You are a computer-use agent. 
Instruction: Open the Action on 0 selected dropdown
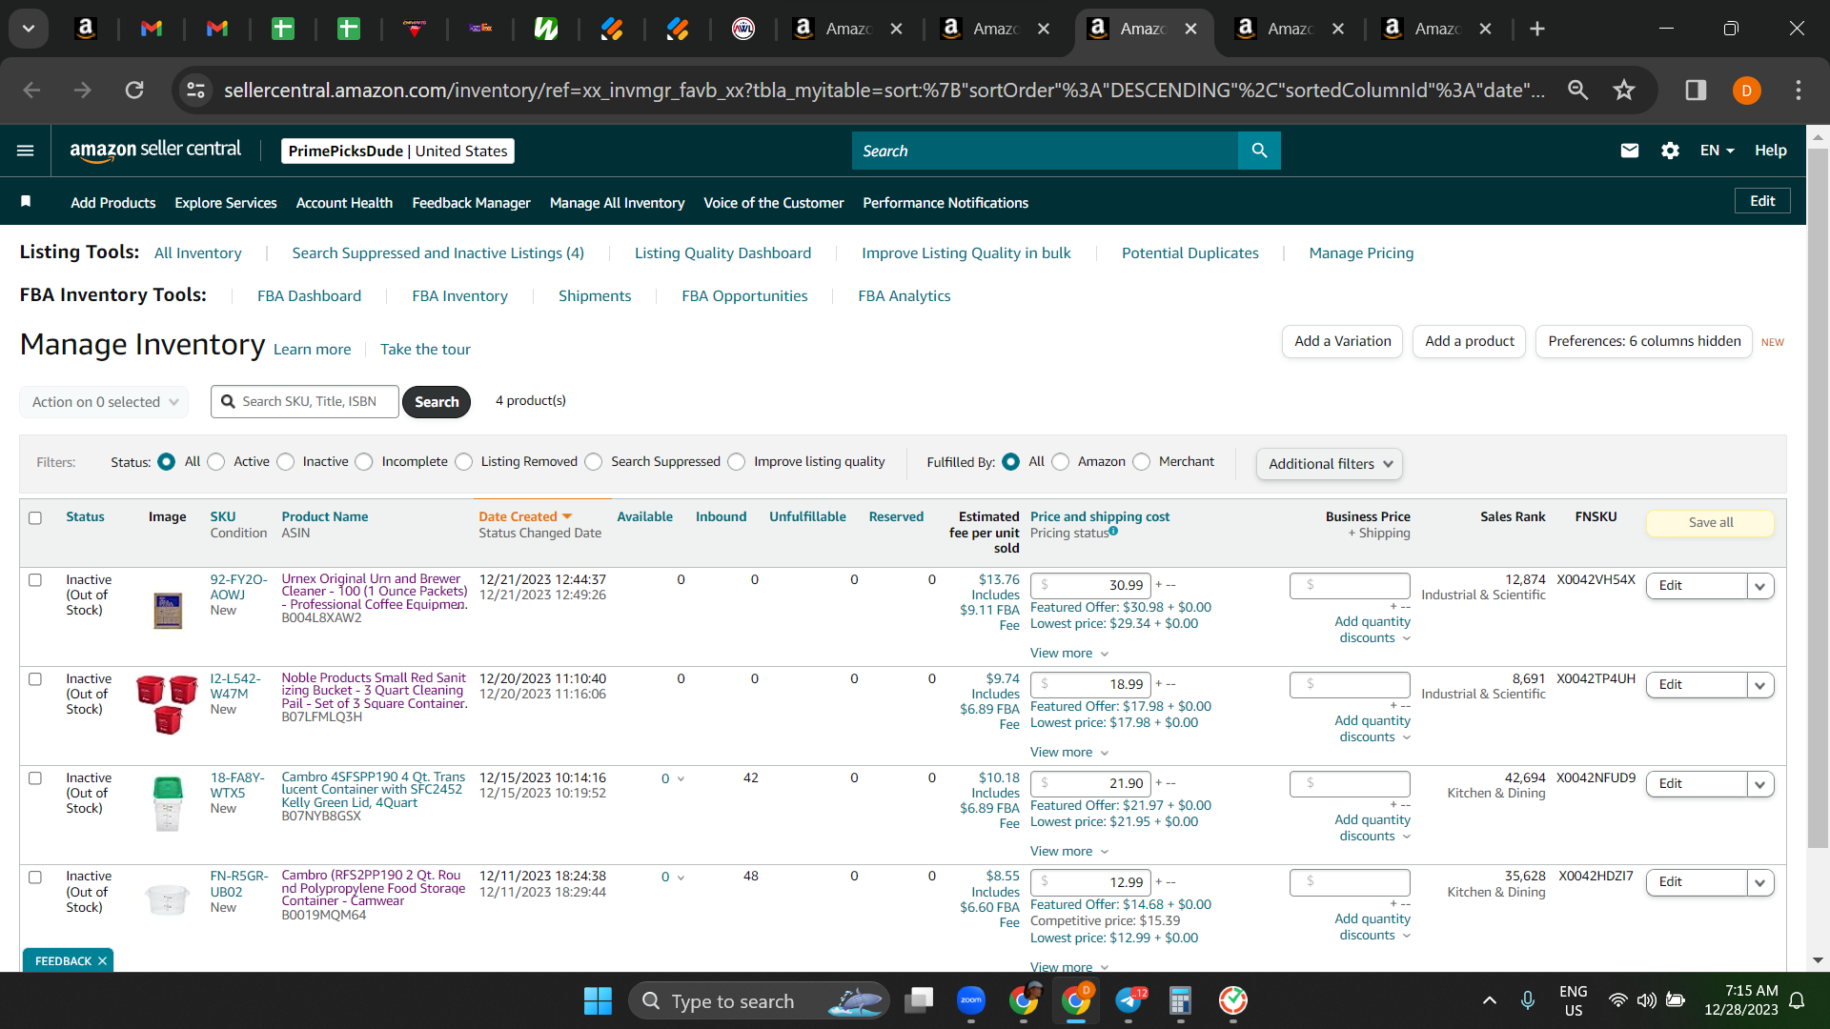(104, 402)
